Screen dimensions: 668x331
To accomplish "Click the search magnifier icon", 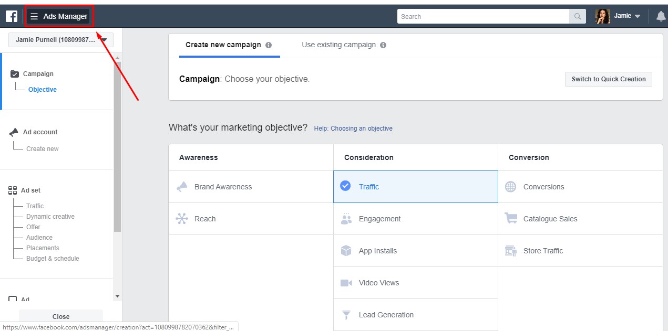I will pos(577,16).
